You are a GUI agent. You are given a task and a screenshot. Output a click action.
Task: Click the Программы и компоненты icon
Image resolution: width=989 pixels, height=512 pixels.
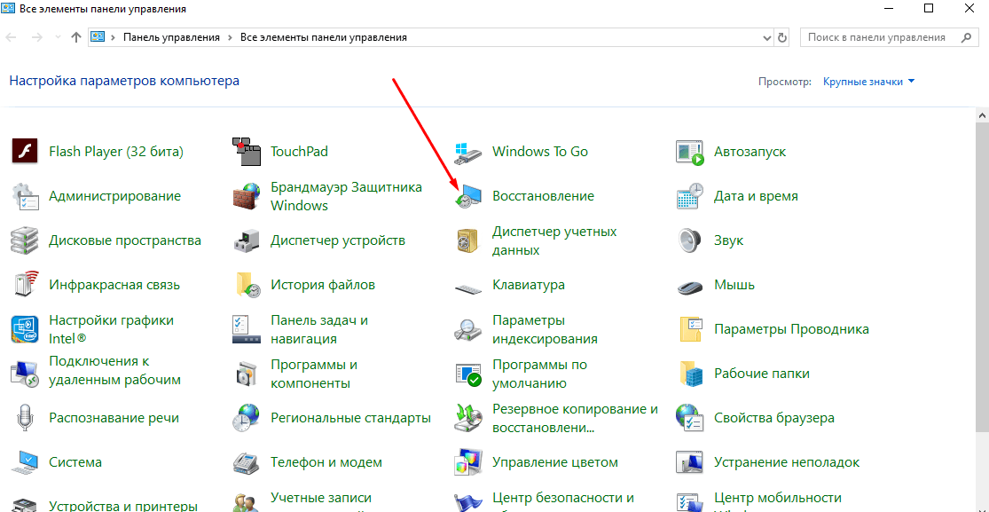[x=247, y=373]
